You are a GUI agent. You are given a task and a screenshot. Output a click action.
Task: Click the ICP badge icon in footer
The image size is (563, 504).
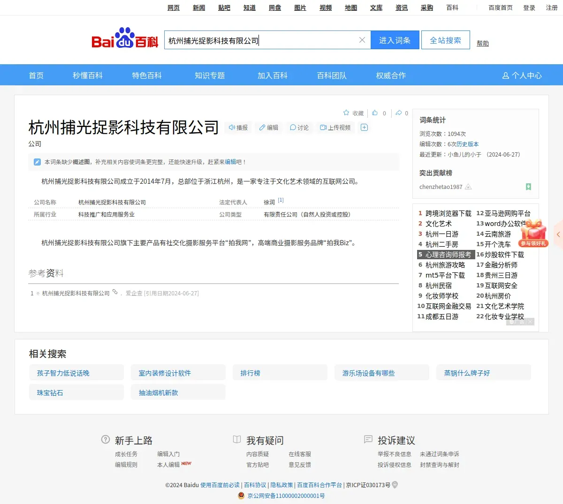[x=395, y=485]
